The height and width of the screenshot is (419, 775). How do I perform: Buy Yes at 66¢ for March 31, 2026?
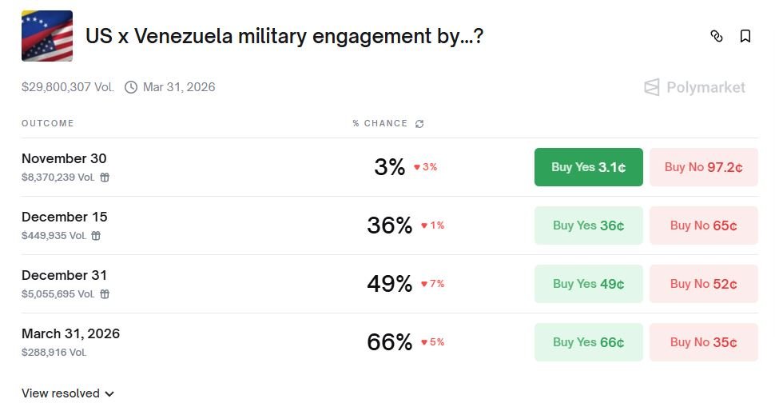click(x=588, y=342)
